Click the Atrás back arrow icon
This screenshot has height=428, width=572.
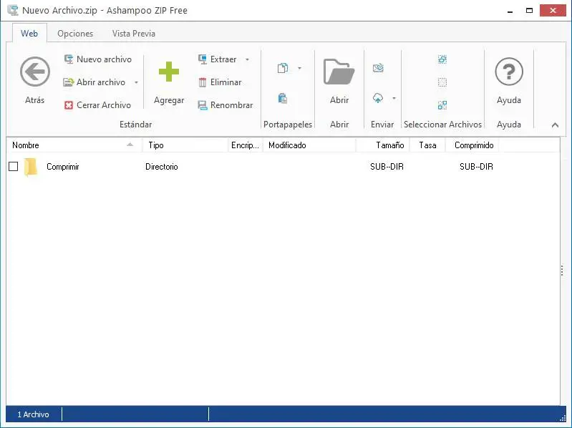pyautogui.click(x=34, y=72)
